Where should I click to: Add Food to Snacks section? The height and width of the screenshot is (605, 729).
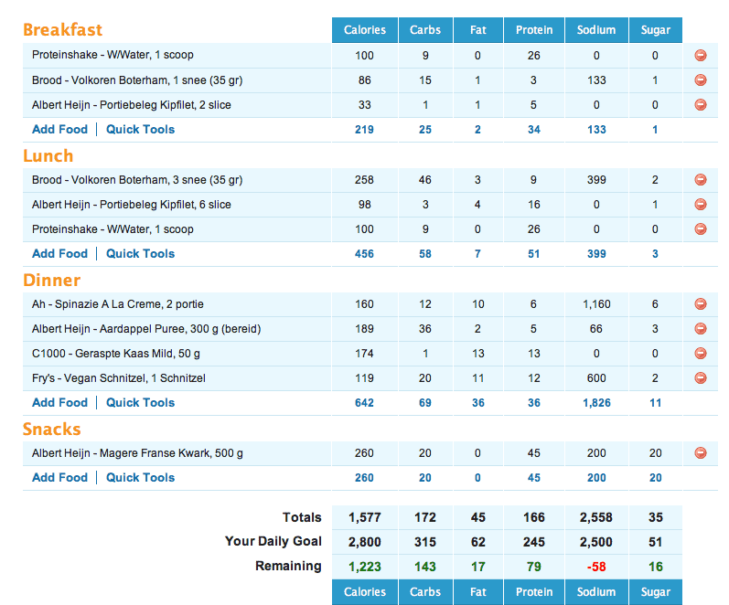click(x=59, y=478)
